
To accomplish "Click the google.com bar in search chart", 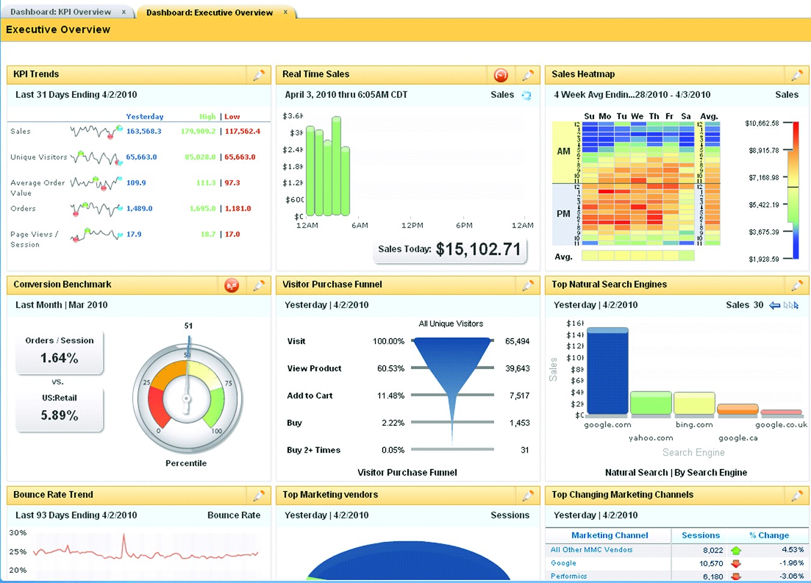I will 607,372.
